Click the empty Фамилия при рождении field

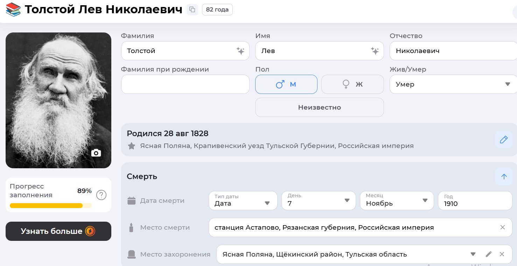click(185, 84)
